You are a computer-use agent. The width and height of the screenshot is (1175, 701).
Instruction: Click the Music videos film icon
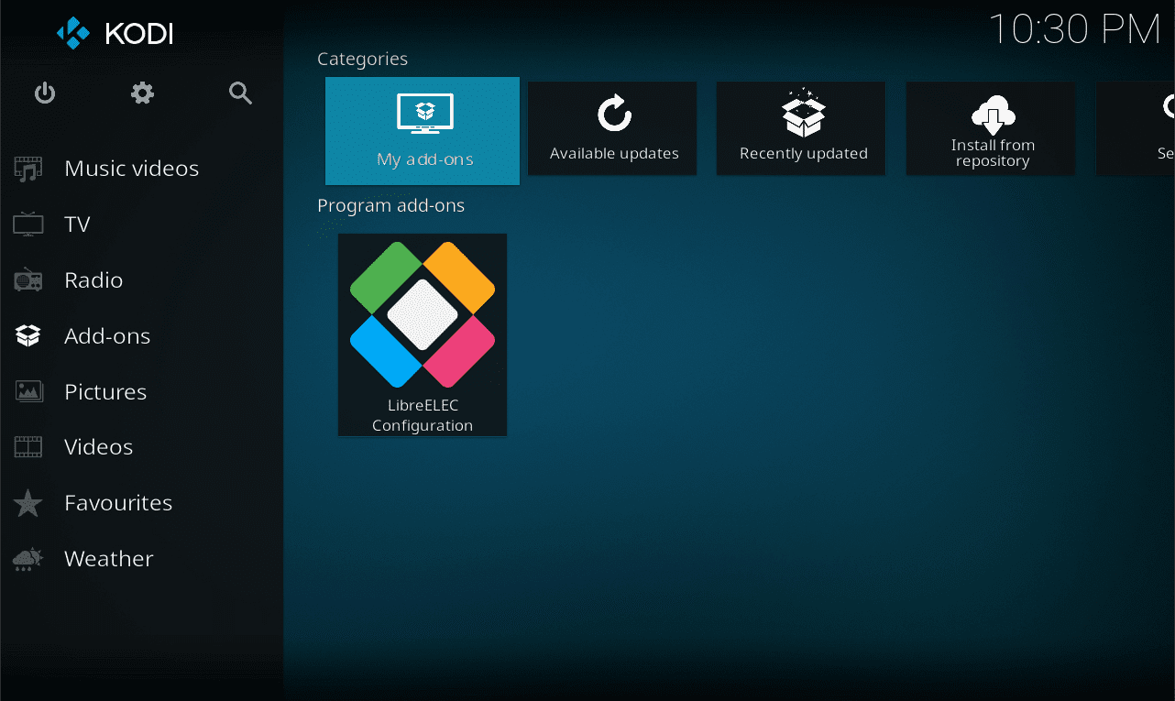pyautogui.click(x=28, y=169)
